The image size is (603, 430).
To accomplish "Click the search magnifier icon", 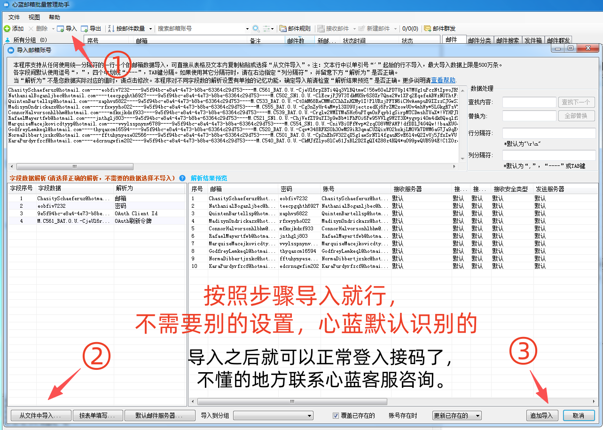I will click(x=256, y=29).
